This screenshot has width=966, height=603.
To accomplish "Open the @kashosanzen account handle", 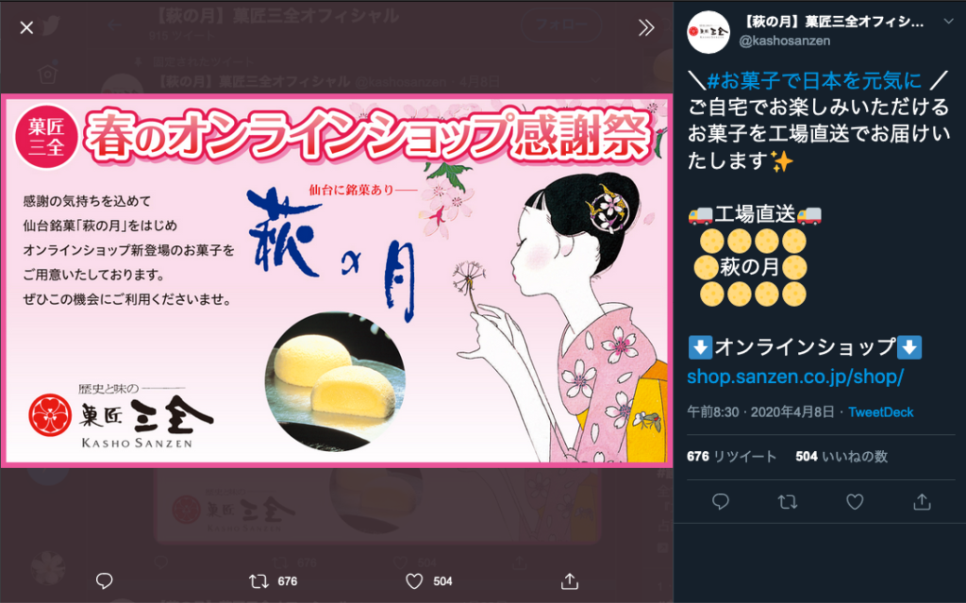I will 784,41.
